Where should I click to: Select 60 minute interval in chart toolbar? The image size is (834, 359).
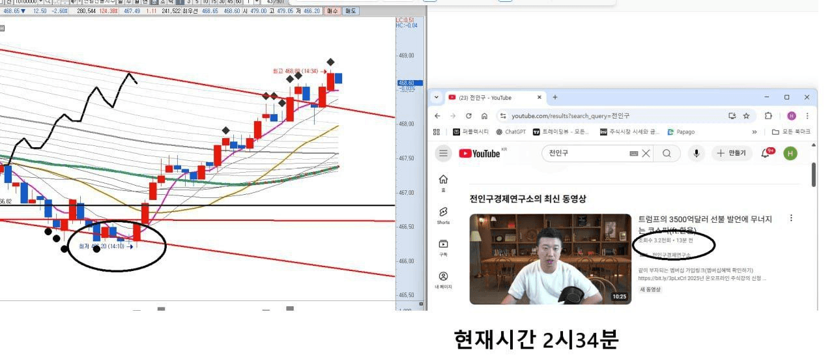238,2
